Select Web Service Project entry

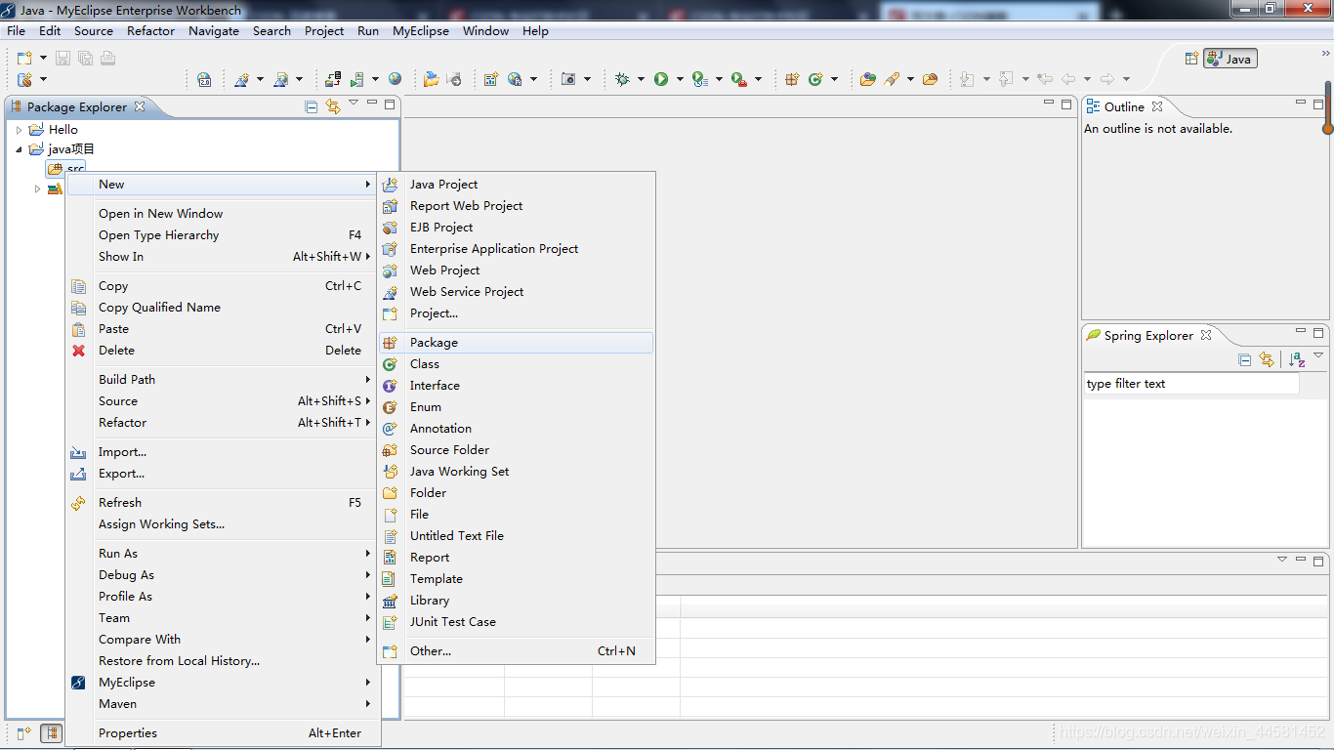[516, 292]
